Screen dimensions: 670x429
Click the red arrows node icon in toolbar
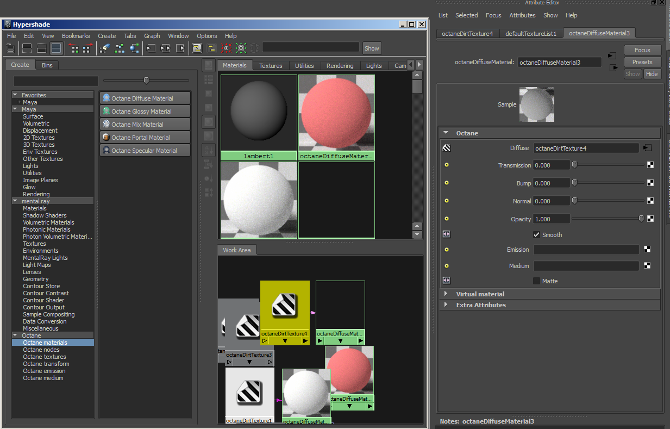[x=226, y=48]
